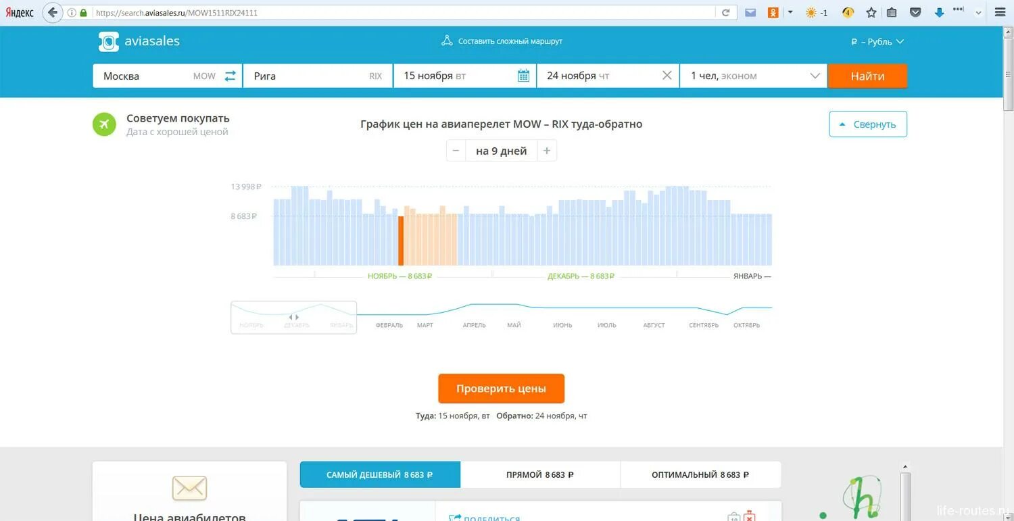Image resolution: width=1014 pixels, height=521 pixels.
Task: Click the Aviasales logo icon
Action: [108, 41]
